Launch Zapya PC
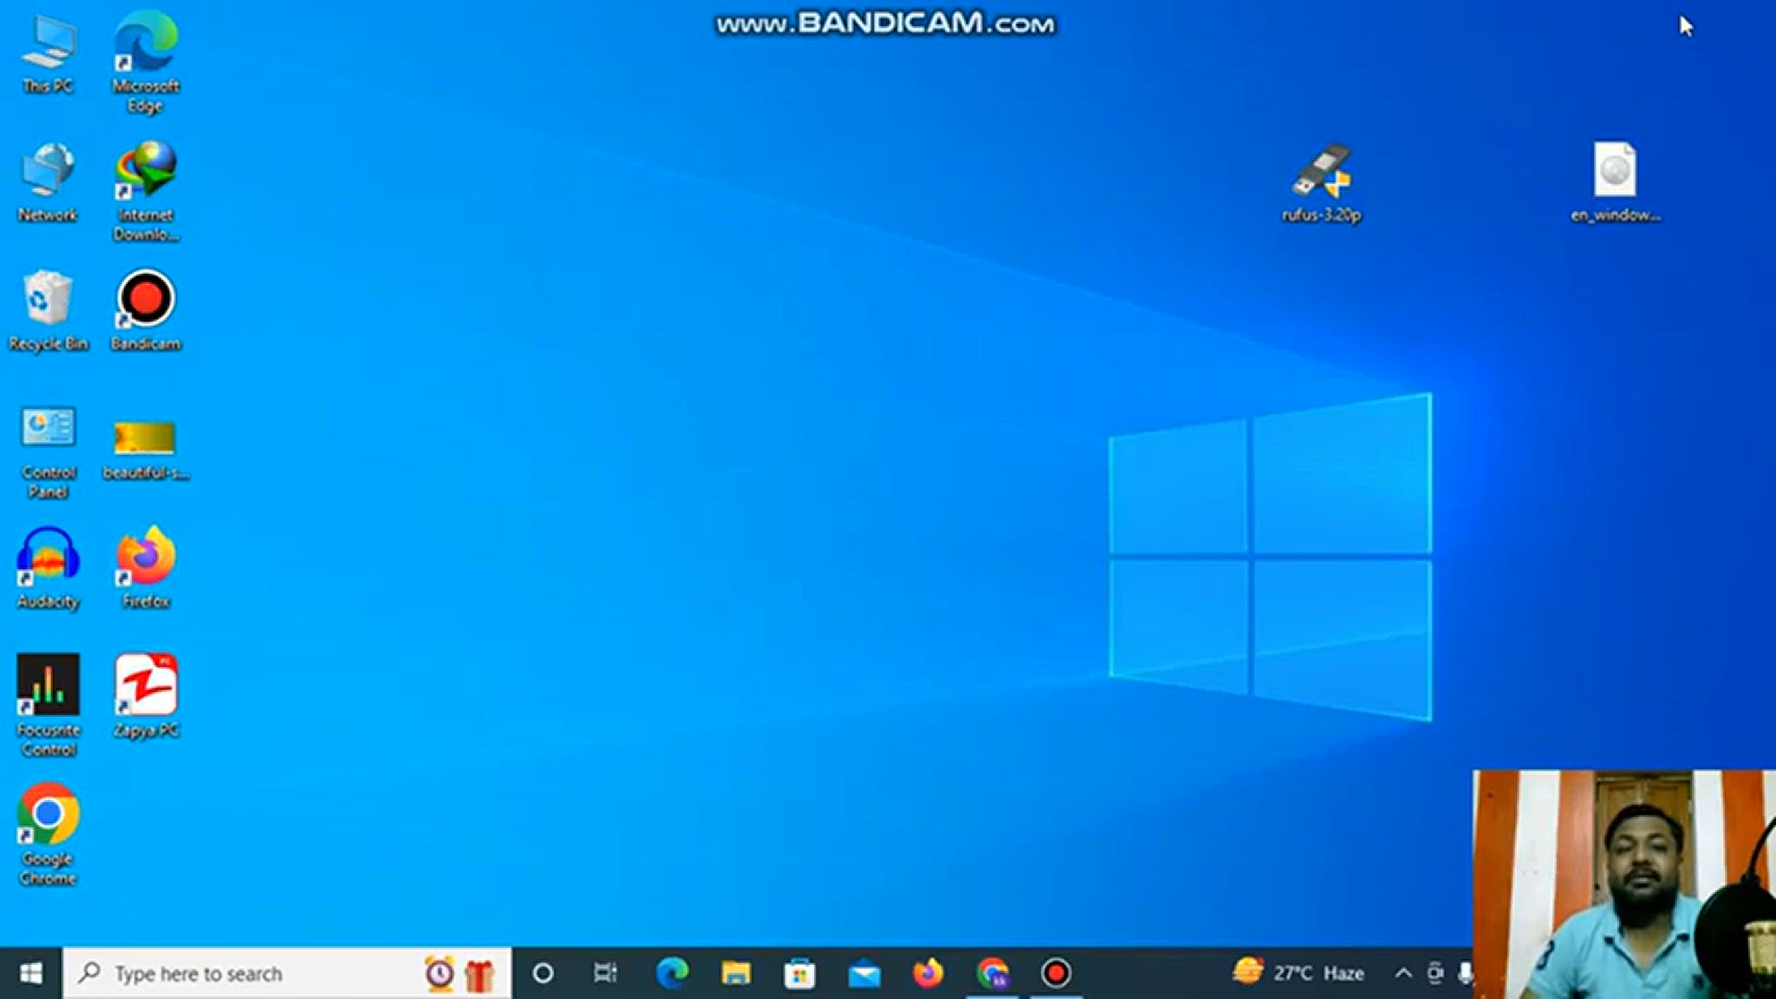The width and height of the screenshot is (1776, 999). 145,684
